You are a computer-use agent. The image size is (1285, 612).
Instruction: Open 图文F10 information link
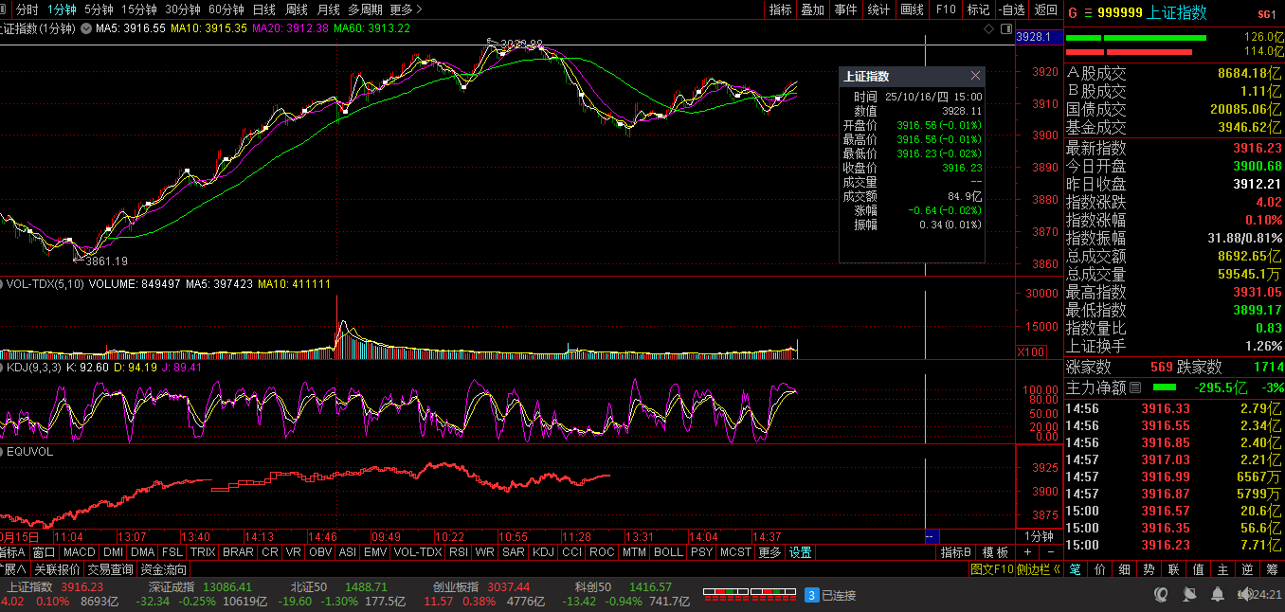pyautogui.click(x=991, y=569)
